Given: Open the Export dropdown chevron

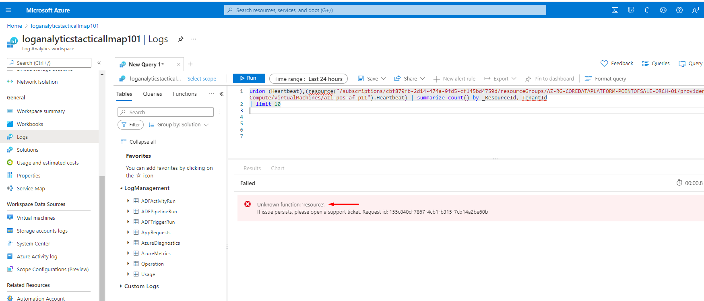Looking at the screenshot, I should click(x=514, y=78).
